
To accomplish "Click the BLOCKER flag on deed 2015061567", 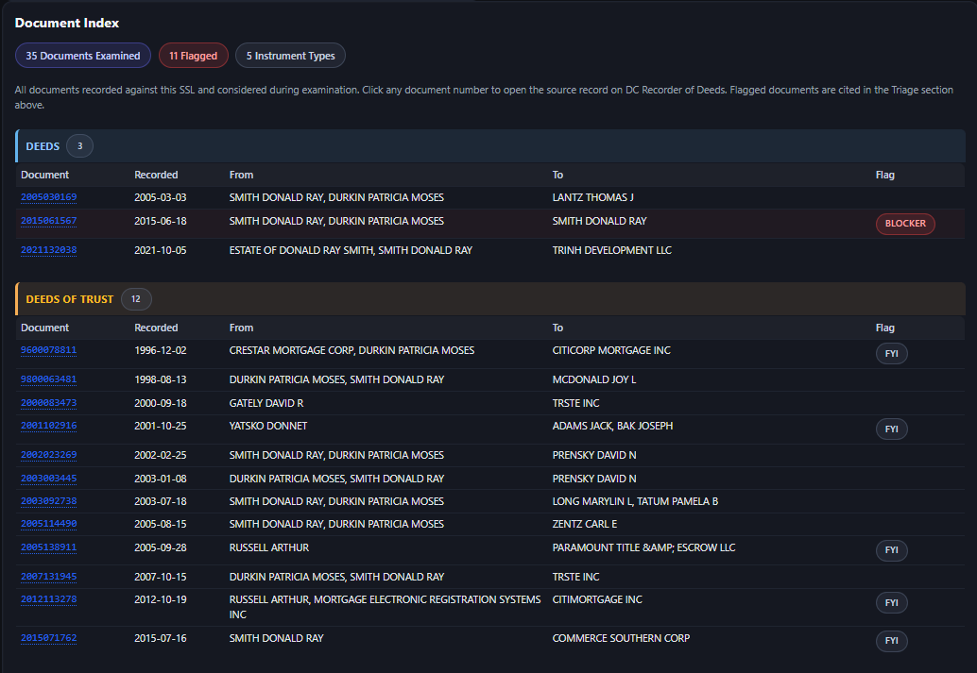I will click(904, 224).
